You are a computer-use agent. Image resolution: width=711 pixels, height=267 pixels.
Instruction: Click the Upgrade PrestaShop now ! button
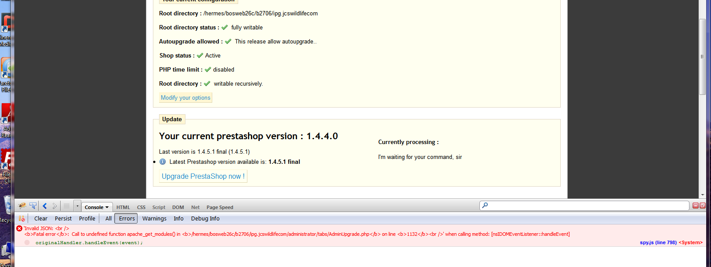(x=203, y=176)
